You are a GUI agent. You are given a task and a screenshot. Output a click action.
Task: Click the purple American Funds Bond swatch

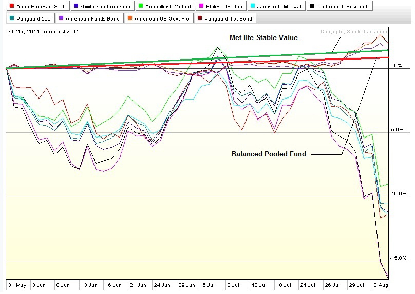pos(61,18)
